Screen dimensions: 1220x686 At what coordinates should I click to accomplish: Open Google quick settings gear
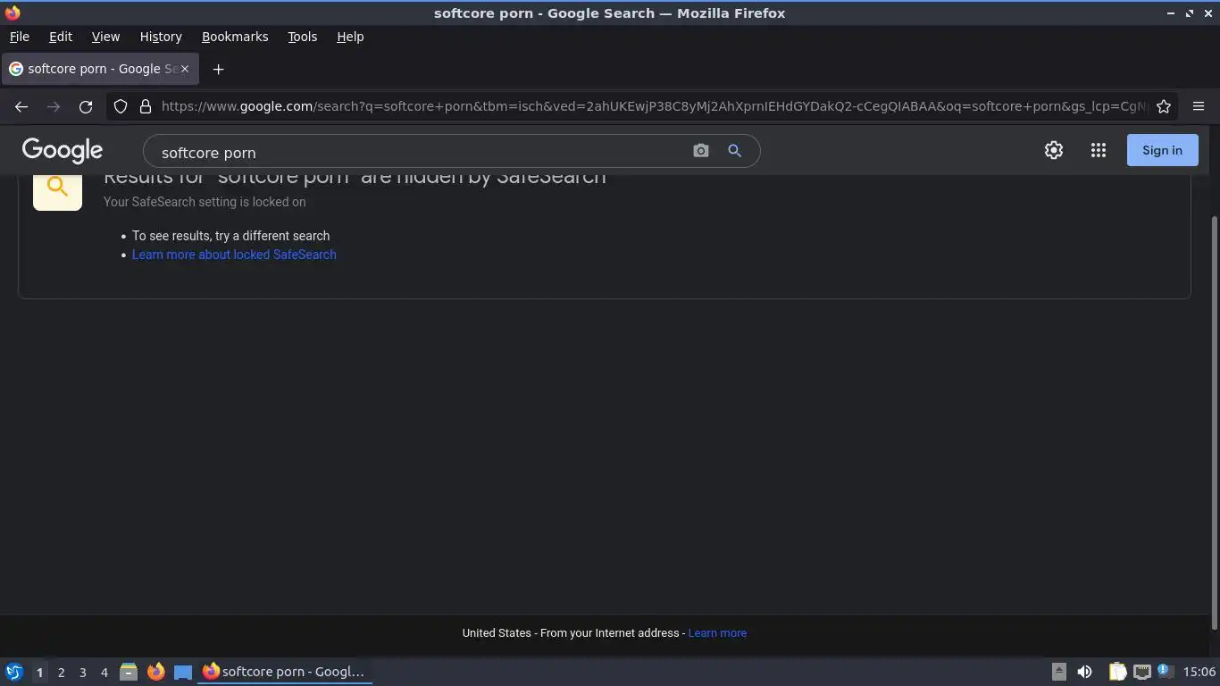(x=1054, y=150)
